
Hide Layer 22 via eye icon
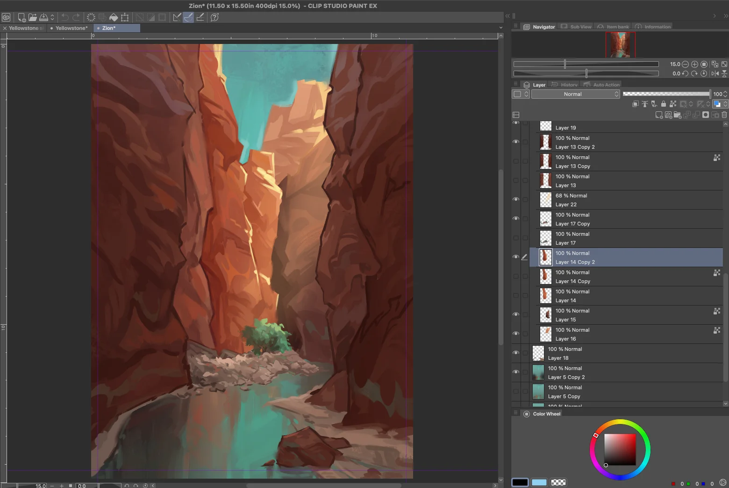coord(516,199)
